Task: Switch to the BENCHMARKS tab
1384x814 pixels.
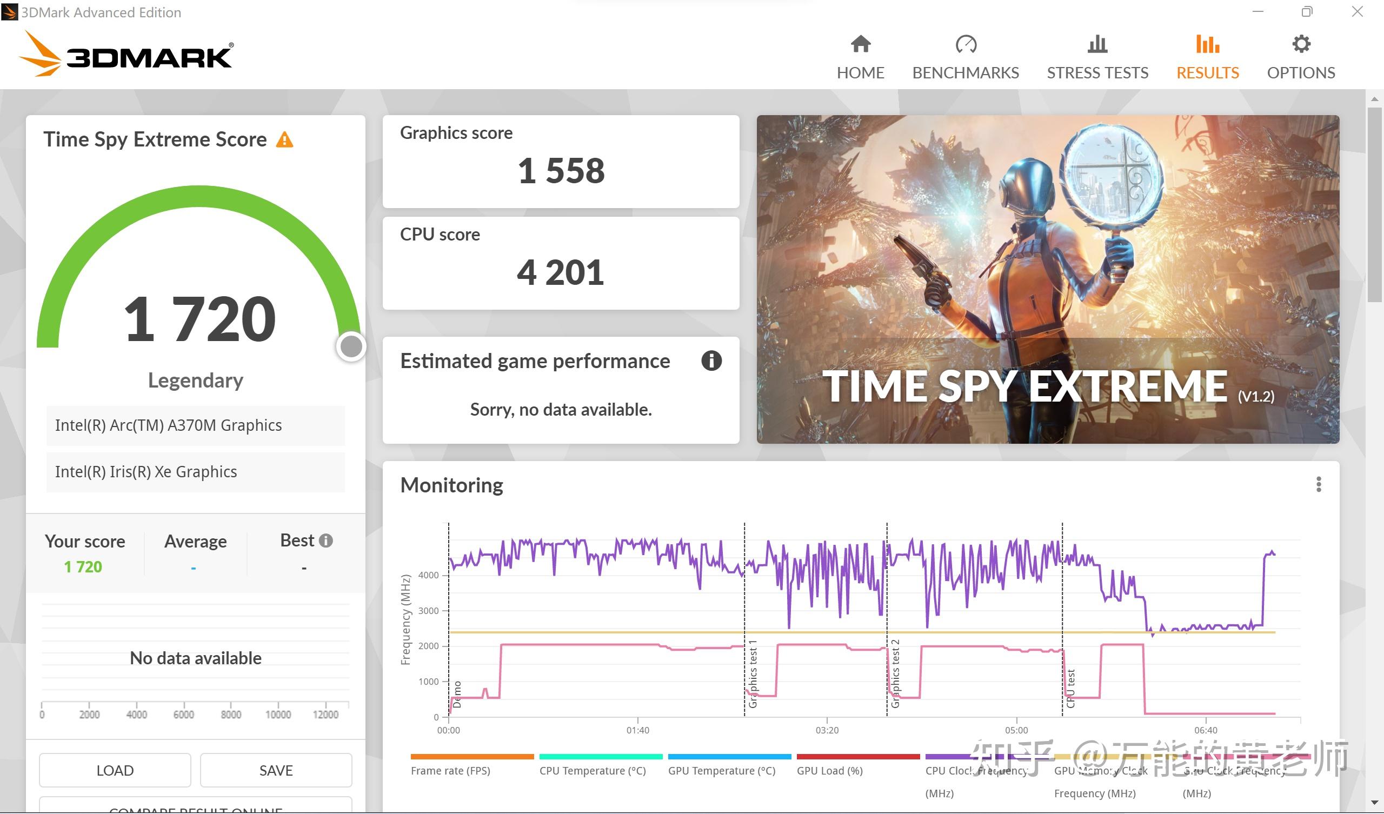Action: [x=966, y=72]
